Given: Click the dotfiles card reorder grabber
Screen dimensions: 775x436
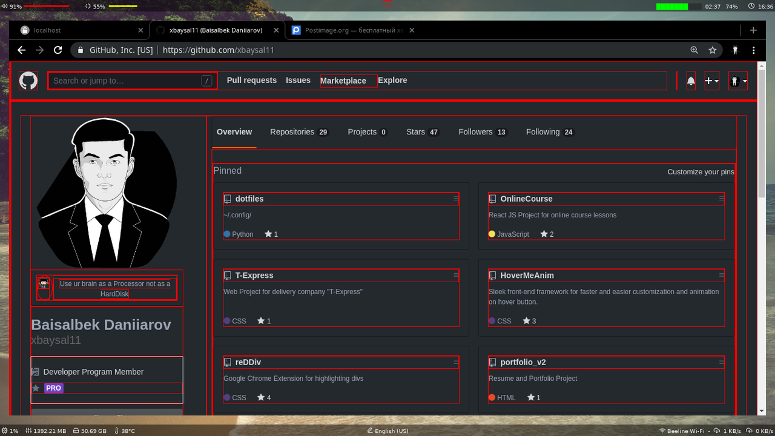Looking at the screenshot, I should click(456, 199).
